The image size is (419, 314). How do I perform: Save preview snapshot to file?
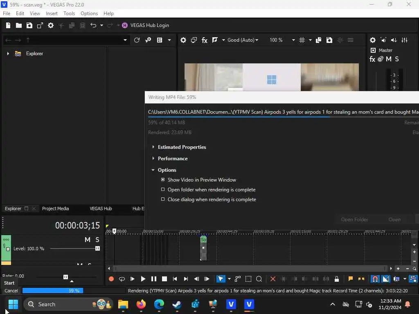(329, 40)
